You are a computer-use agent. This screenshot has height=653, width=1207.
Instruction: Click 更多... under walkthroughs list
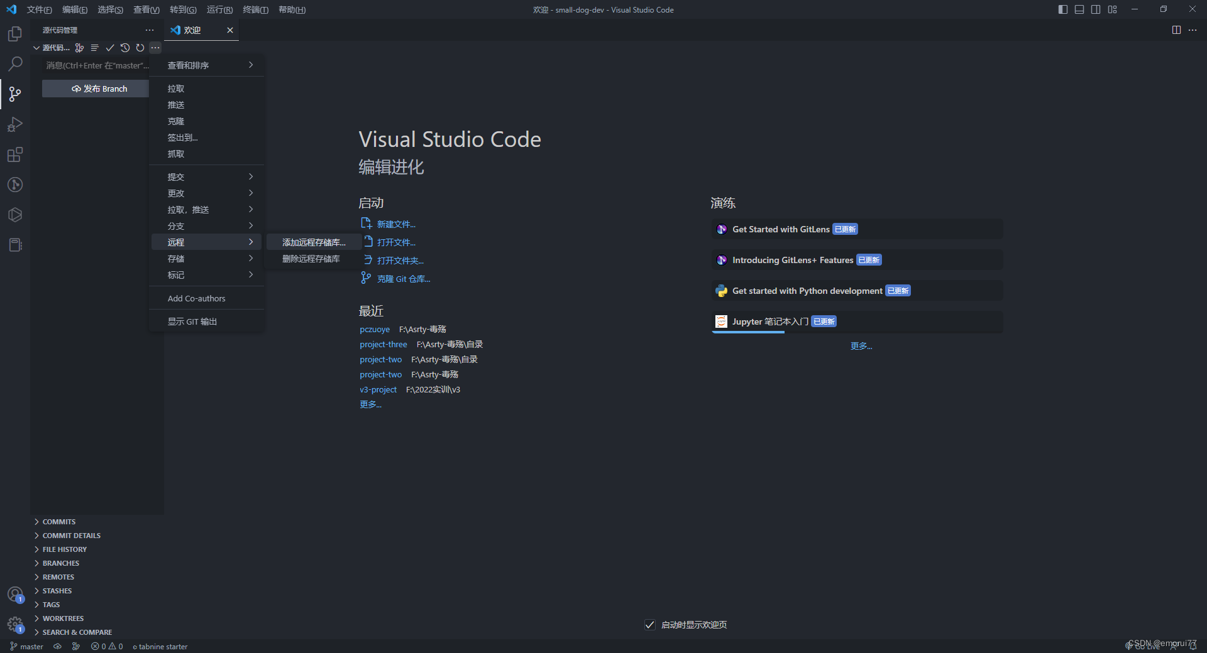click(x=861, y=346)
